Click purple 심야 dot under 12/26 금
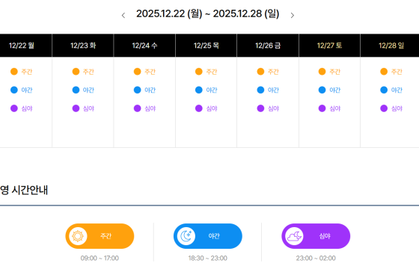This screenshot has height=269, width=419. (260, 108)
